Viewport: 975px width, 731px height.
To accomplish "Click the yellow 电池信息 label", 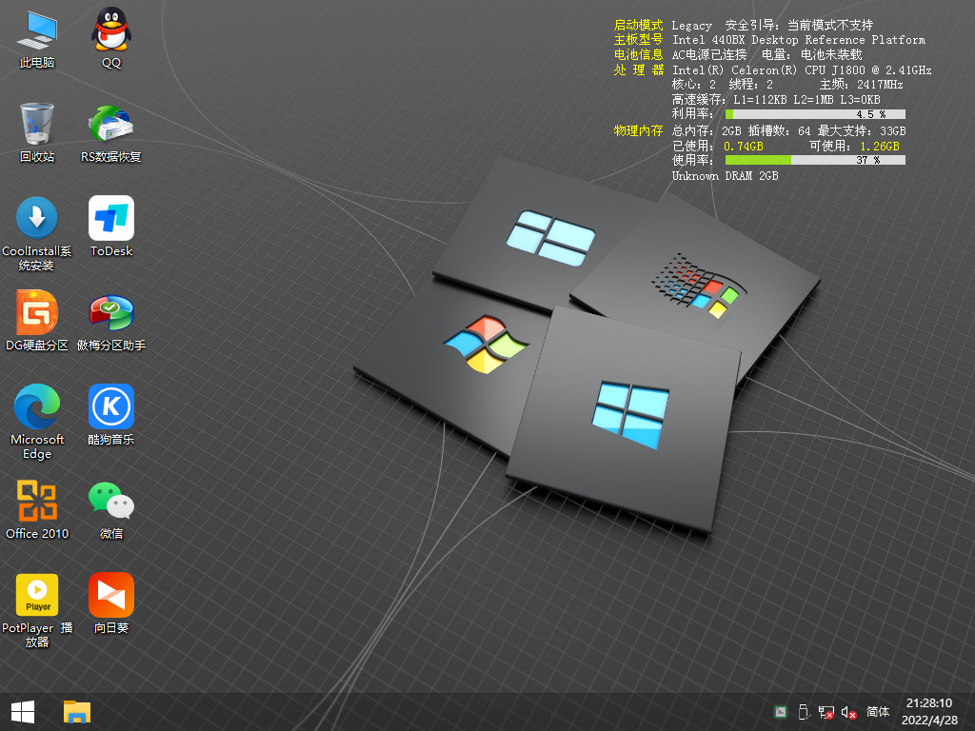I will point(638,55).
